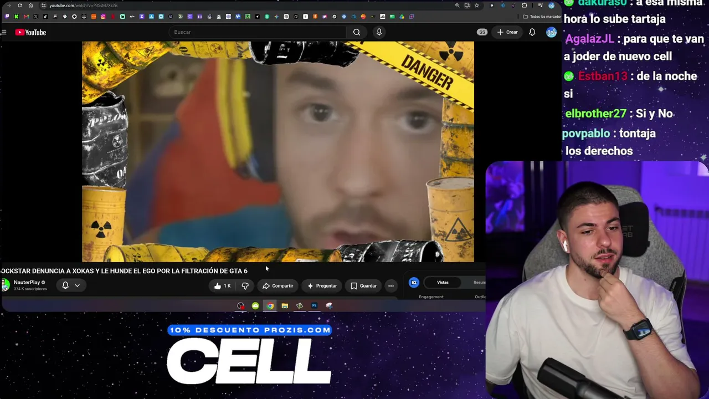The width and height of the screenshot is (709, 399).
Task: Click the '374 K suscriptores' text
Action: coord(30,289)
